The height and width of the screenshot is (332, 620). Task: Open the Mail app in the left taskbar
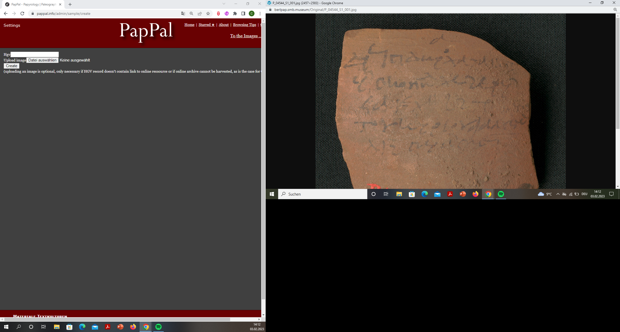(95, 327)
